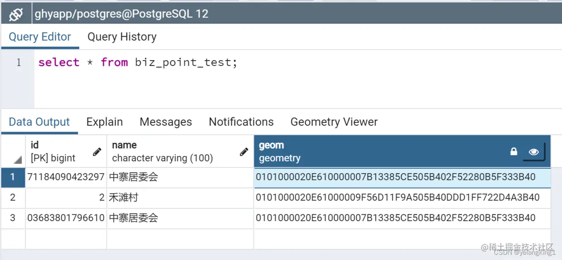562x260 pixels.
Task: Open the Query Editor tab
Action: (x=40, y=37)
